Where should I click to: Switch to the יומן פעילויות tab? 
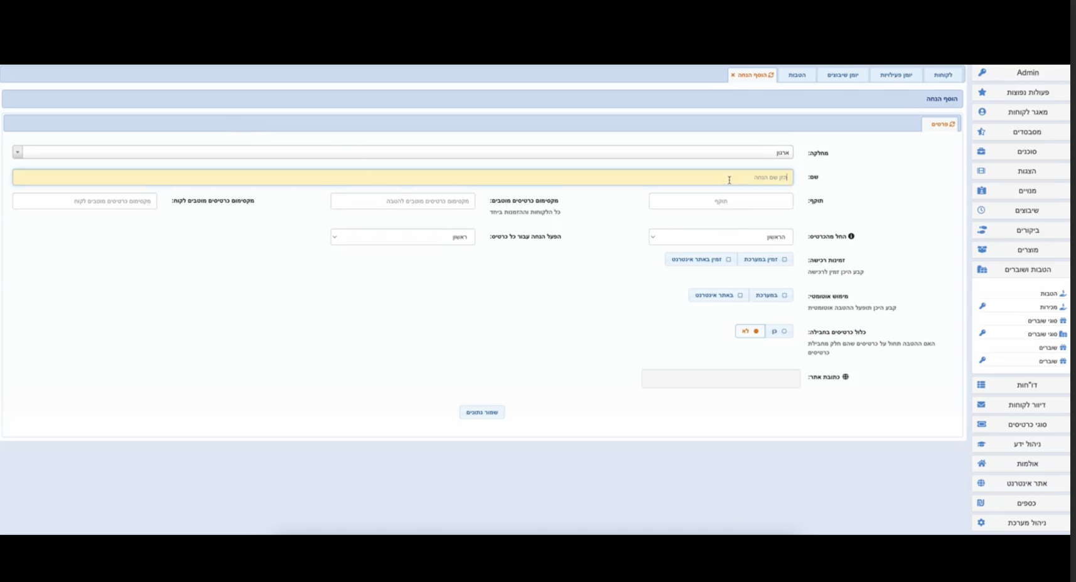pos(896,75)
